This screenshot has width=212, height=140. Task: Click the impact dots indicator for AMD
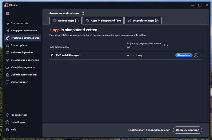click(131, 55)
